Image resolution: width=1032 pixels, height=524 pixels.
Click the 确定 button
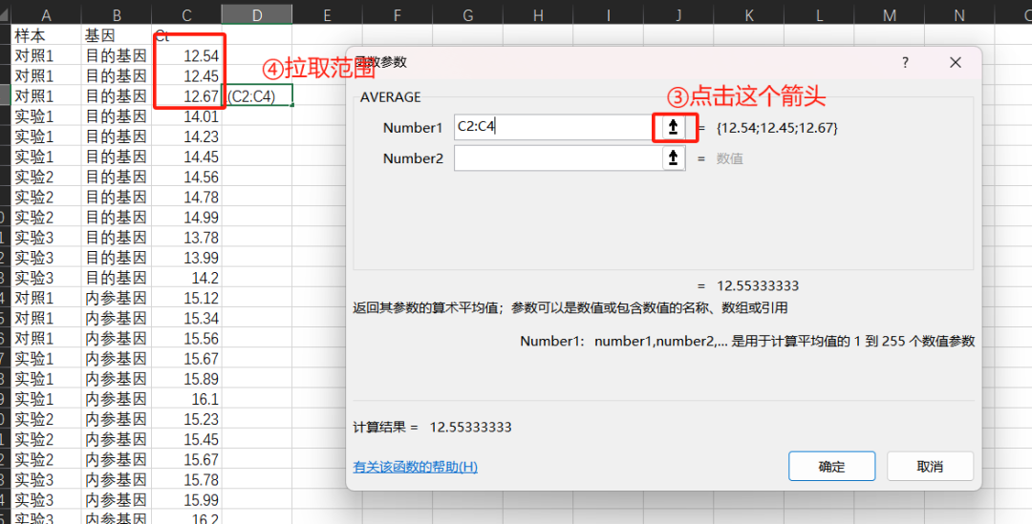(x=831, y=466)
